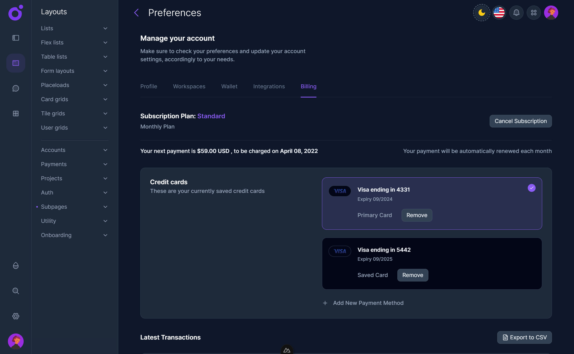Click the sidebar panel layout icon near the logo
Viewport: 574px width, 354px height.
tap(16, 38)
